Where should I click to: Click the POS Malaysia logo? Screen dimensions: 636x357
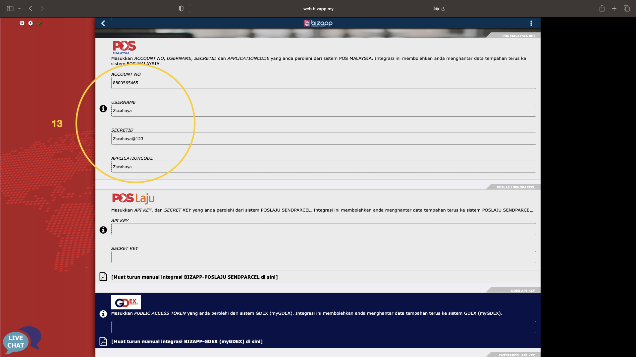coord(124,48)
